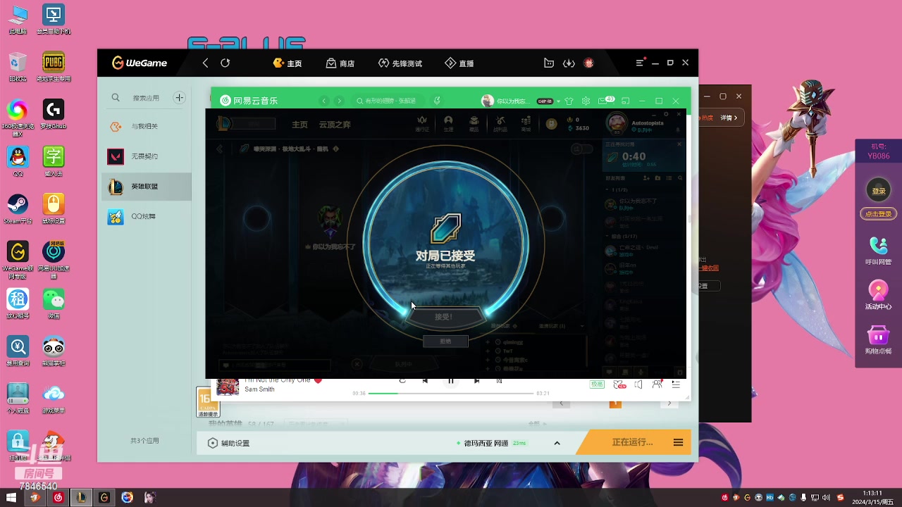This screenshot has width=902, height=507.
Task: Open League client 主页 tab
Action: click(300, 125)
